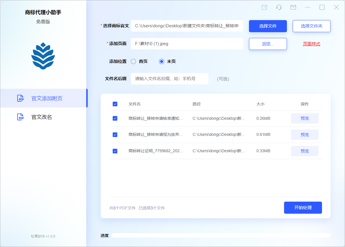This screenshot has width=345, height=247.
Task: Open customer support via headset icon
Action: pos(279,7)
